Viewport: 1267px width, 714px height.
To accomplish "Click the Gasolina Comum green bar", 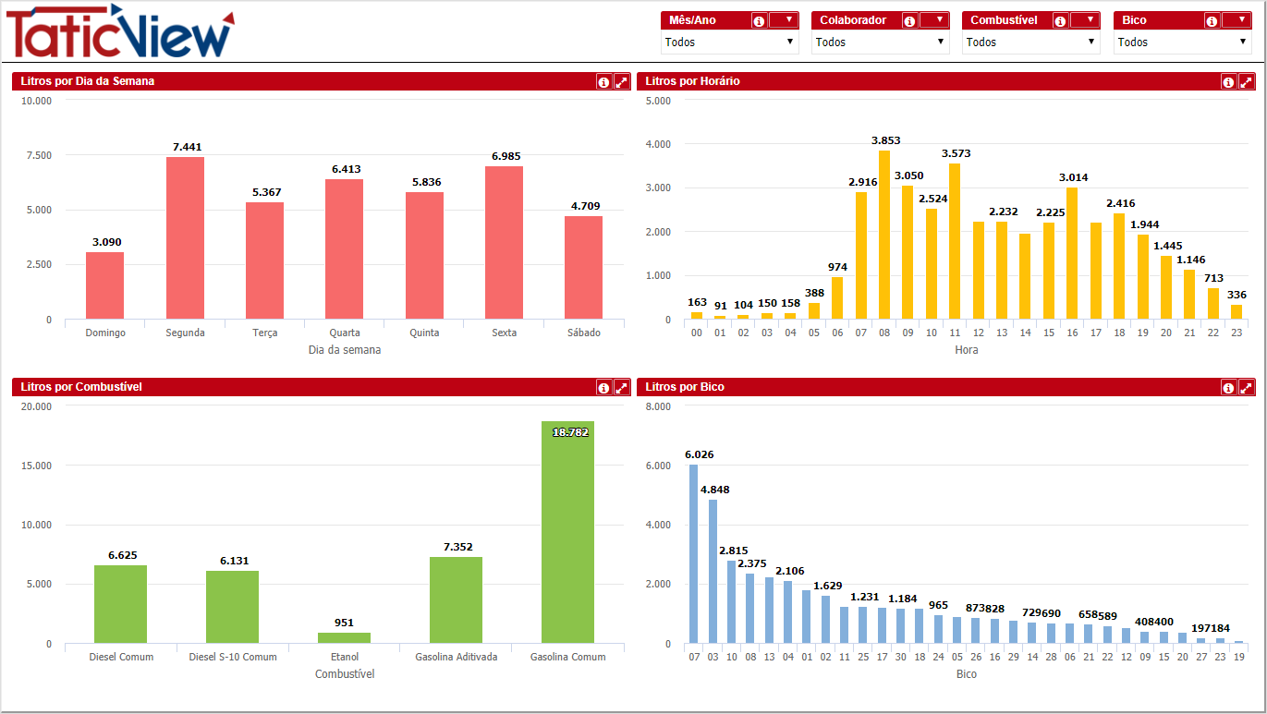I will (x=567, y=532).
